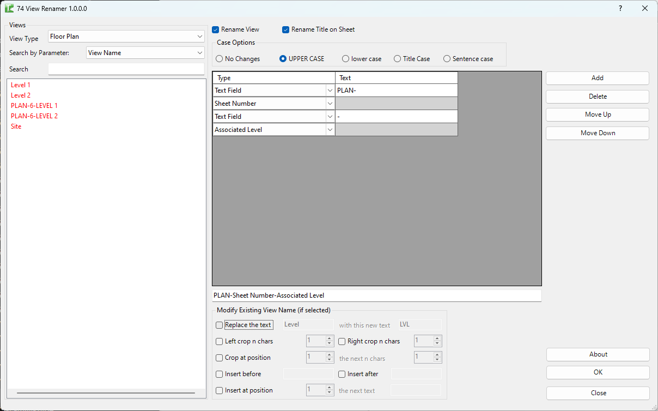Click the Add button
The image size is (658, 411).
(x=597, y=78)
